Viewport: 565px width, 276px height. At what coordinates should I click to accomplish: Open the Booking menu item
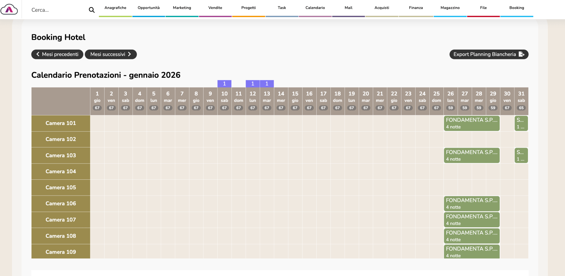pyautogui.click(x=516, y=8)
